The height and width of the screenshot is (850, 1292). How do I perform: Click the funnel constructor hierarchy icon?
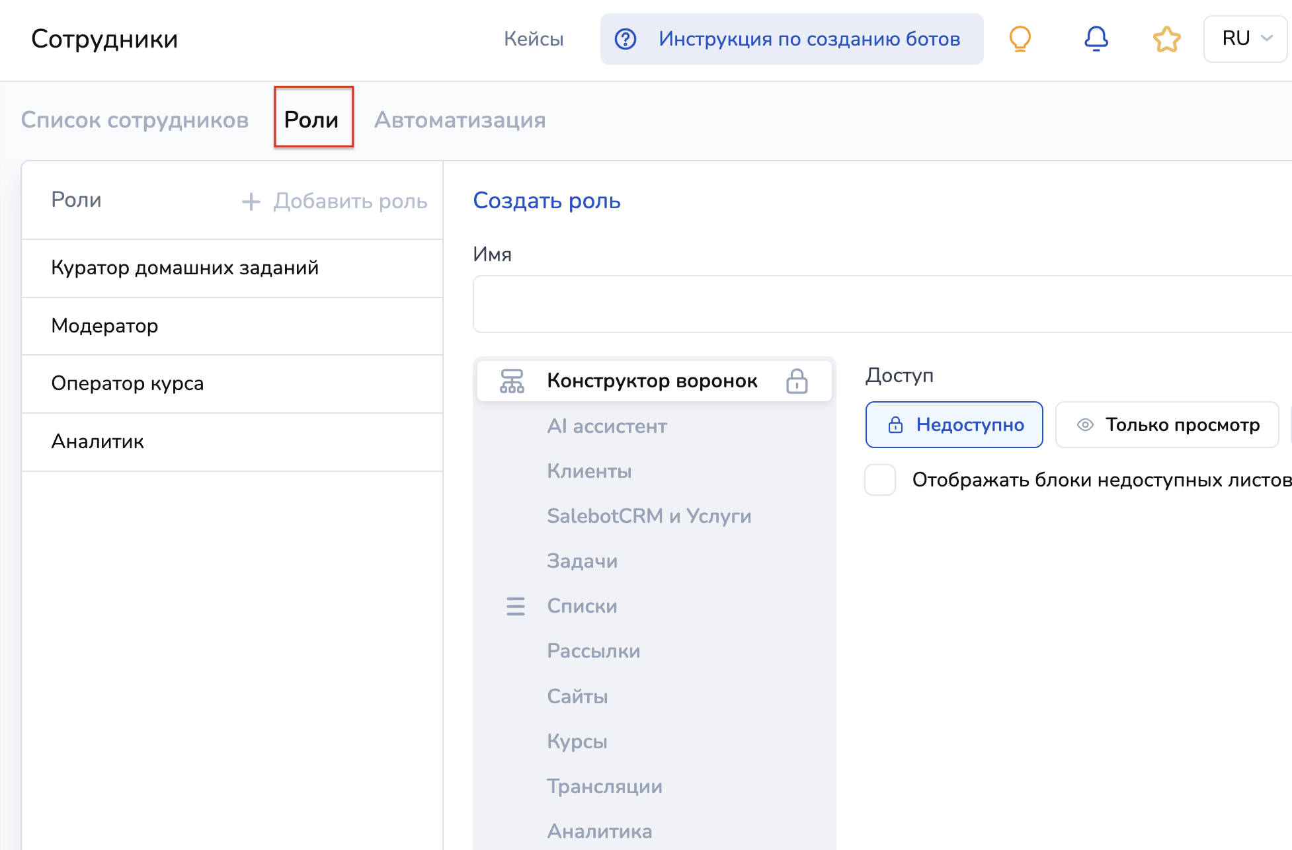pos(512,381)
